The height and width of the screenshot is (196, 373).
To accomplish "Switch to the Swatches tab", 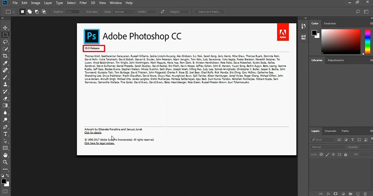I will coord(330,24).
